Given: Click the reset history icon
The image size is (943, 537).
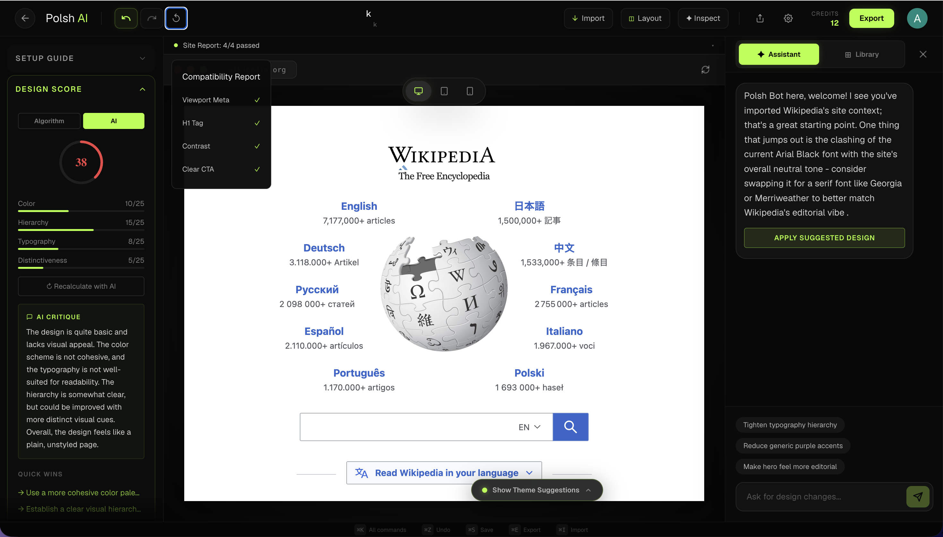Looking at the screenshot, I should 176,18.
